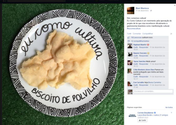Open Nayara Toscano's avatar
The height and width of the screenshot is (125, 176).
click(130, 54)
